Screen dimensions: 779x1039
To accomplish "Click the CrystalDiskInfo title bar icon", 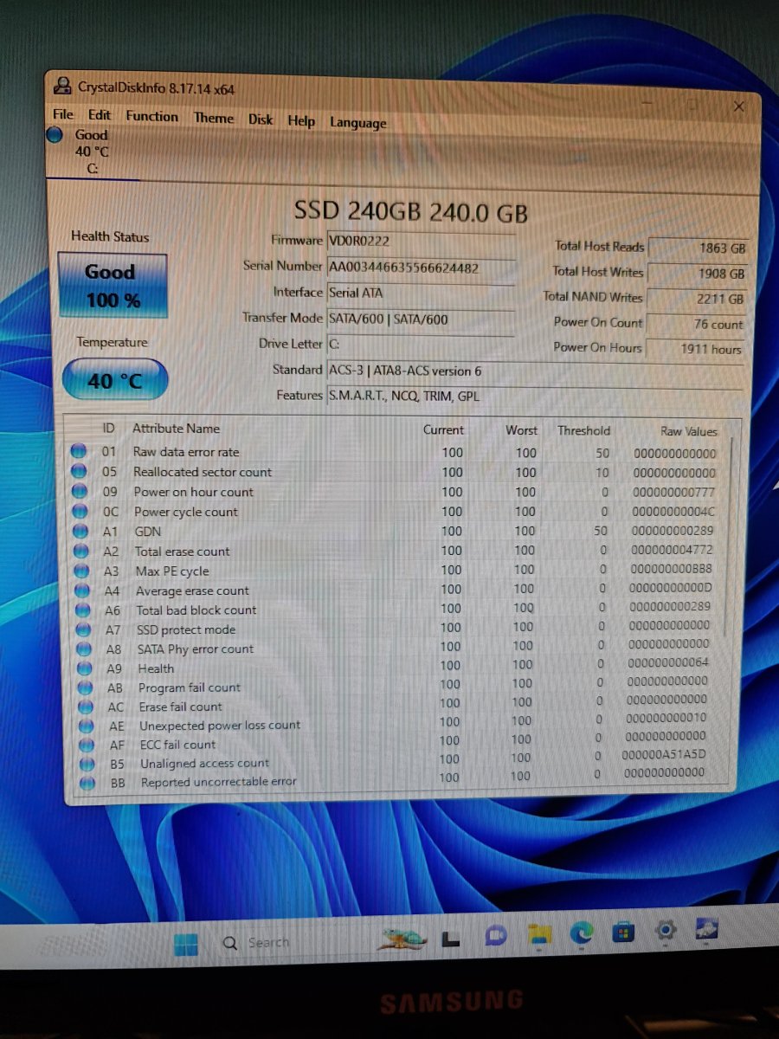I will point(62,86).
